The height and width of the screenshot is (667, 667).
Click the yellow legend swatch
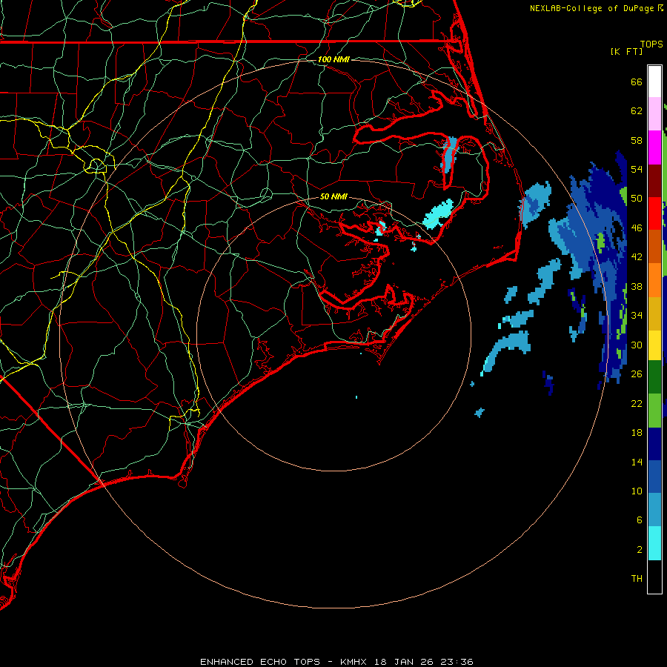pos(654,345)
